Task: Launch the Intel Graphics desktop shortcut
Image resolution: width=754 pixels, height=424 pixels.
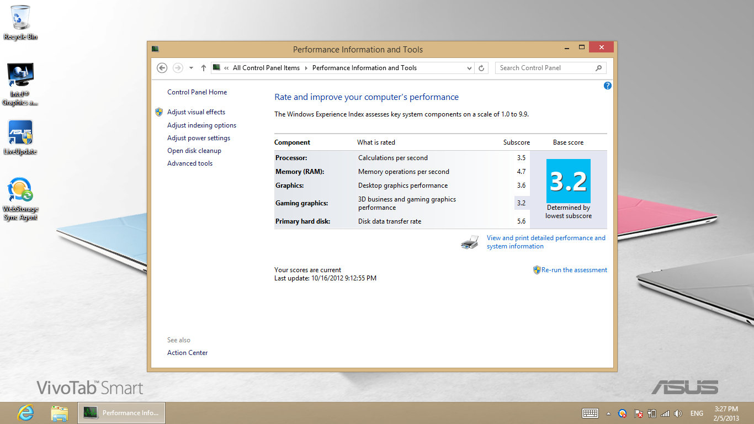Action: pos(20,84)
